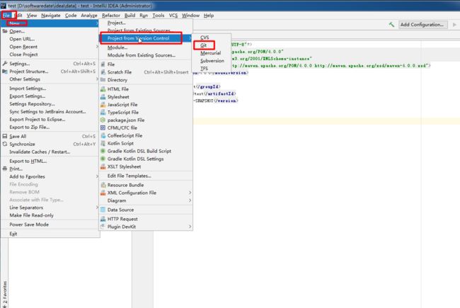The width and height of the screenshot is (460, 308).
Task: Expand the Diagram submenu arrow
Action: coord(190,200)
